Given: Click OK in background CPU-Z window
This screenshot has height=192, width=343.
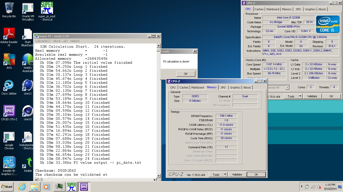Looking at the screenshot, I should pyautogui.click(x=331, y=96).
